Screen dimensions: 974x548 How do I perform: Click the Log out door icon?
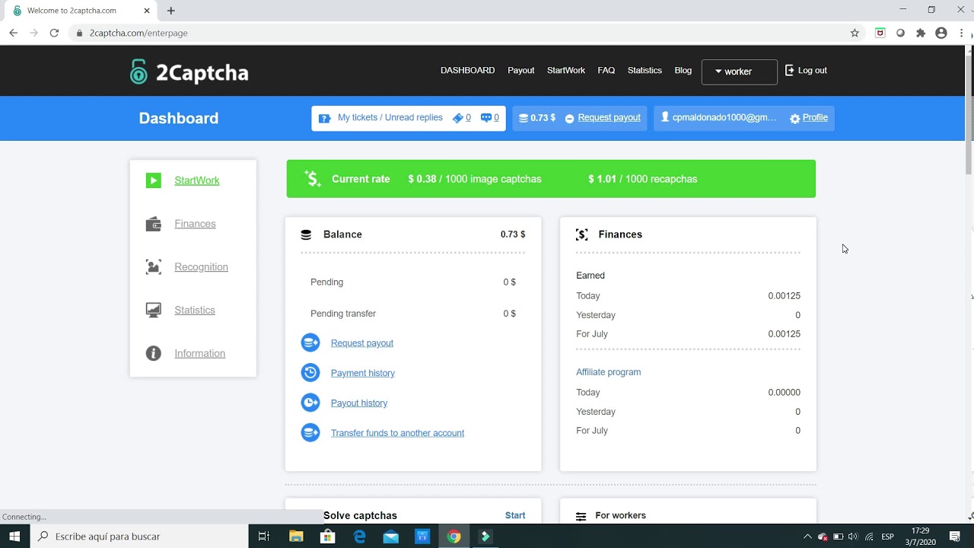tap(790, 70)
